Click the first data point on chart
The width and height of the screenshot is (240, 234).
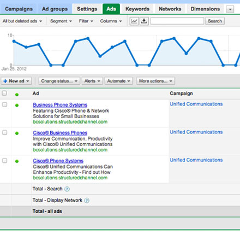coord(14,41)
